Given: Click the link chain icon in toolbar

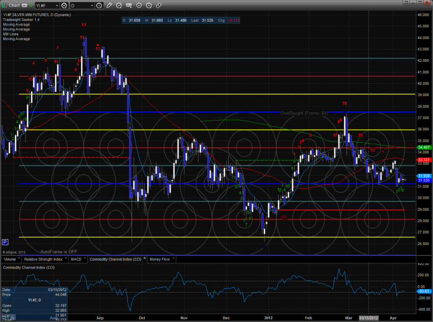Looking at the screenshot, I should (158, 6).
